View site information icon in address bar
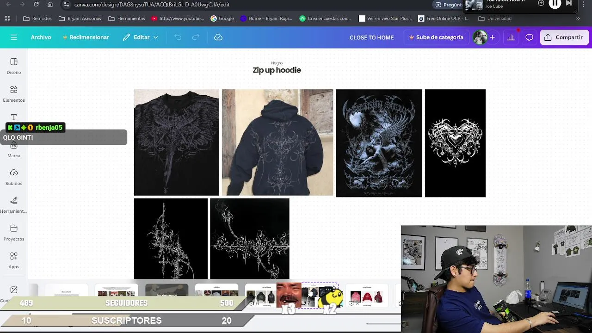This screenshot has width=592, height=333. coord(67,4)
